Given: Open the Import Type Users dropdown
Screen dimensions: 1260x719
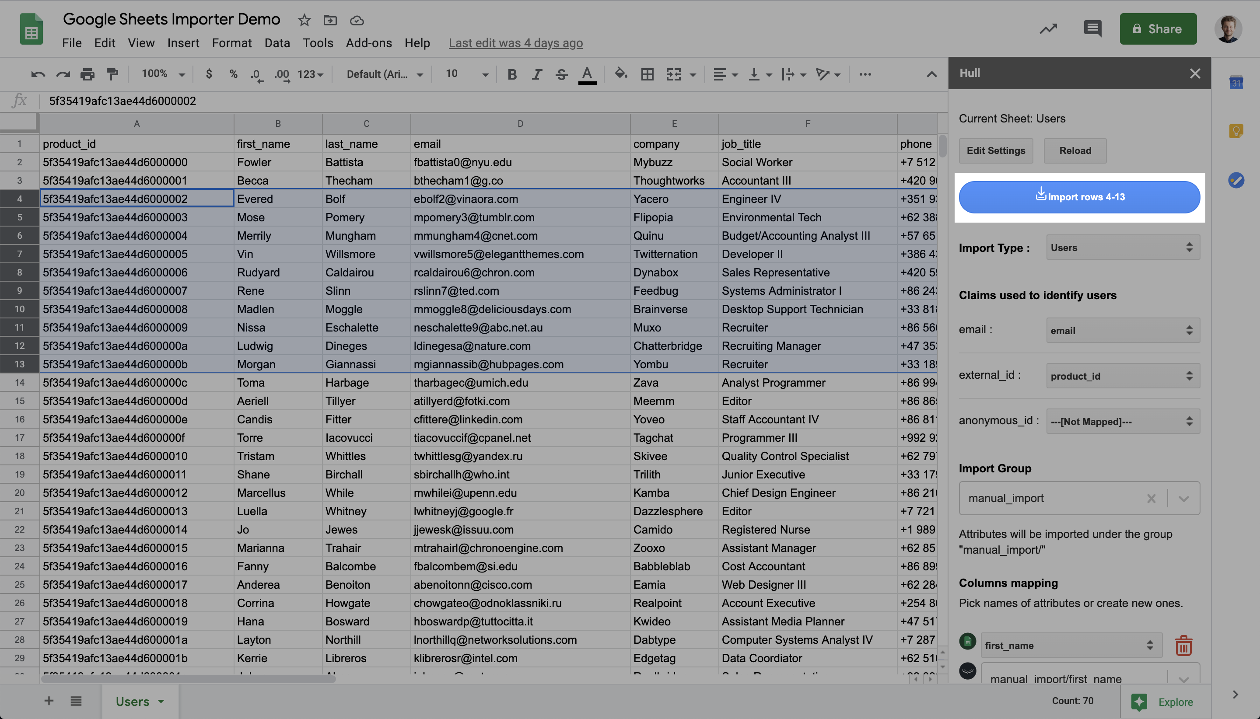Looking at the screenshot, I should (1123, 248).
